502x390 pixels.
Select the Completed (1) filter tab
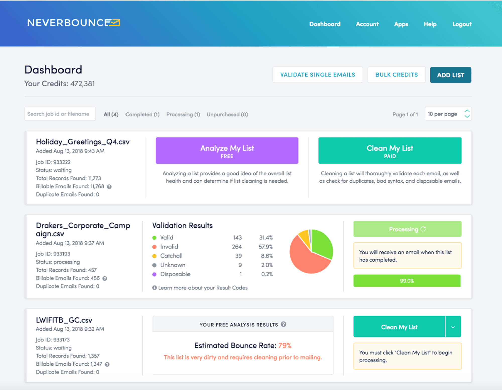pos(142,114)
